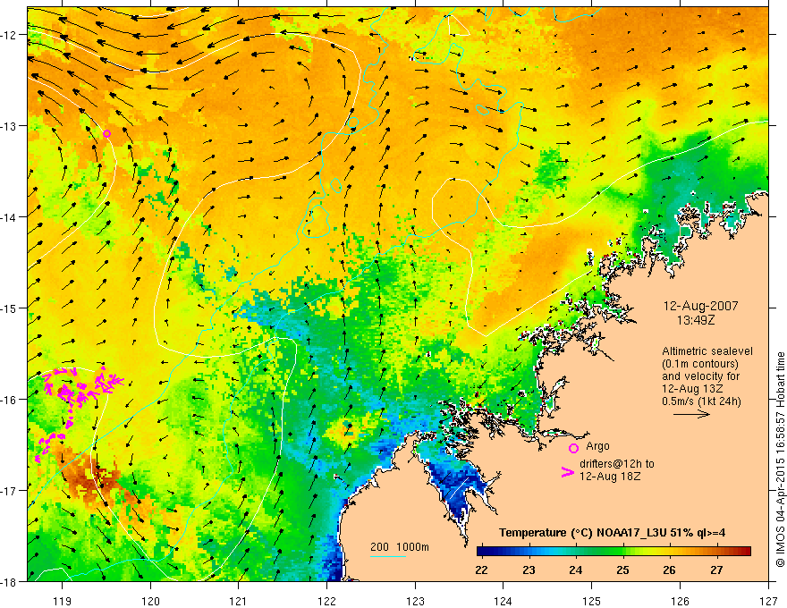Image resolution: width=787 pixels, height=608 pixels.
Task: Click the colorbar tick label '27'
Action: click(716, 570)
